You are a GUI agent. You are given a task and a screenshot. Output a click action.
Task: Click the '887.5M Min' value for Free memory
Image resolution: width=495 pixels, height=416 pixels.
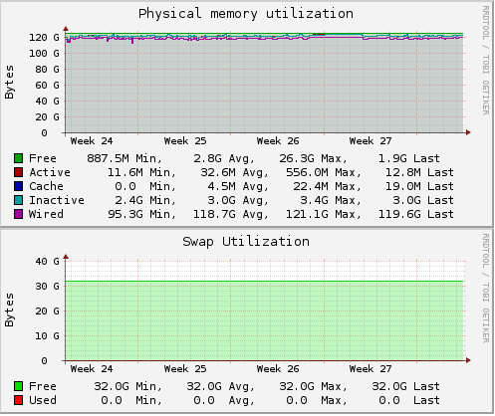[124, 158]
